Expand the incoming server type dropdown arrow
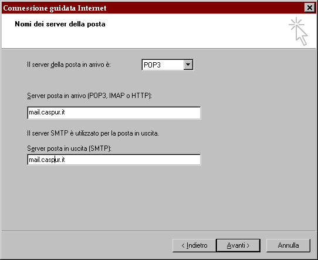 (x=188, y=65)
